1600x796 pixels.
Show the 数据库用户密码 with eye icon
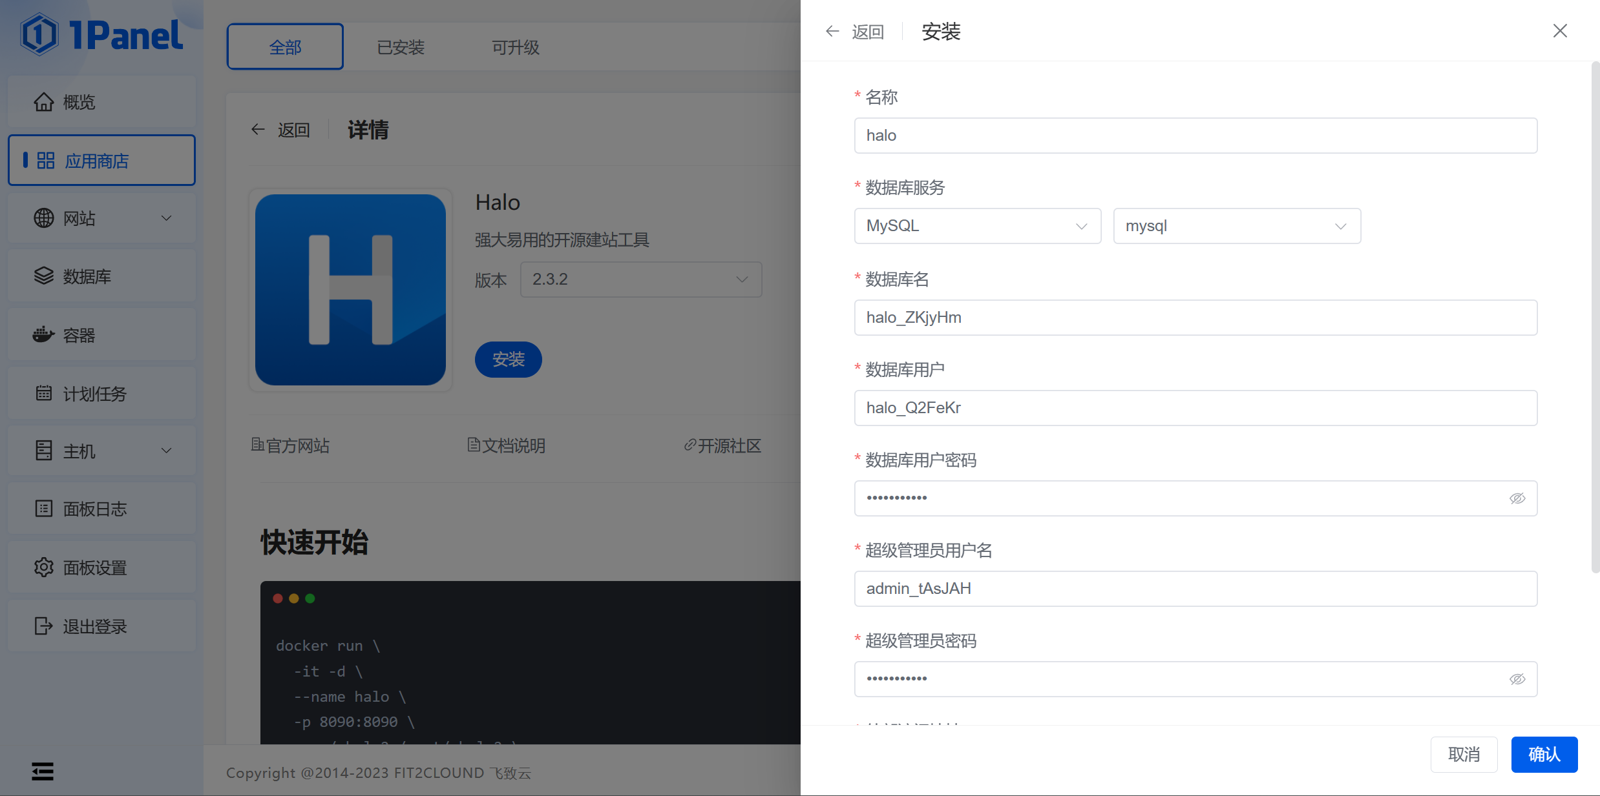coord(1517,498)
